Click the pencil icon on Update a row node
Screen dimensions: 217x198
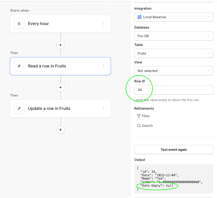point(19,109)
